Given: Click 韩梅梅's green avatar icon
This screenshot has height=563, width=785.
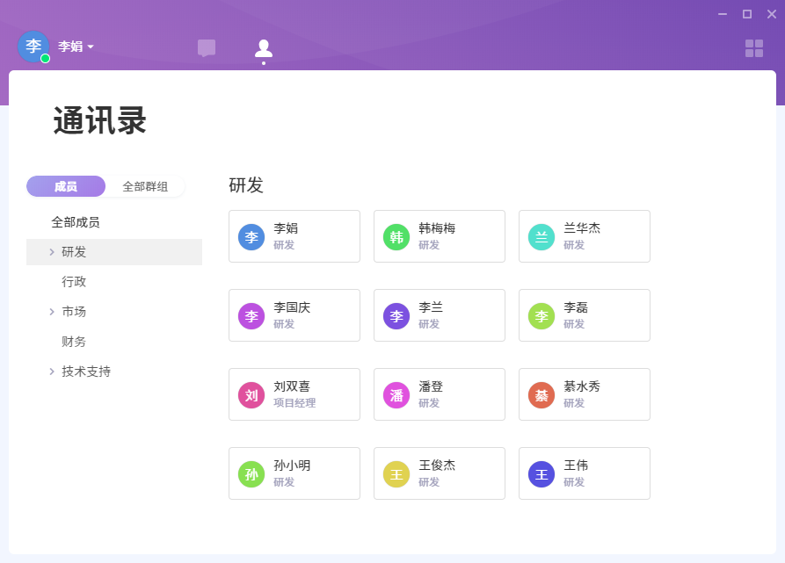Looking at the screenshot, I should point(396,237).
